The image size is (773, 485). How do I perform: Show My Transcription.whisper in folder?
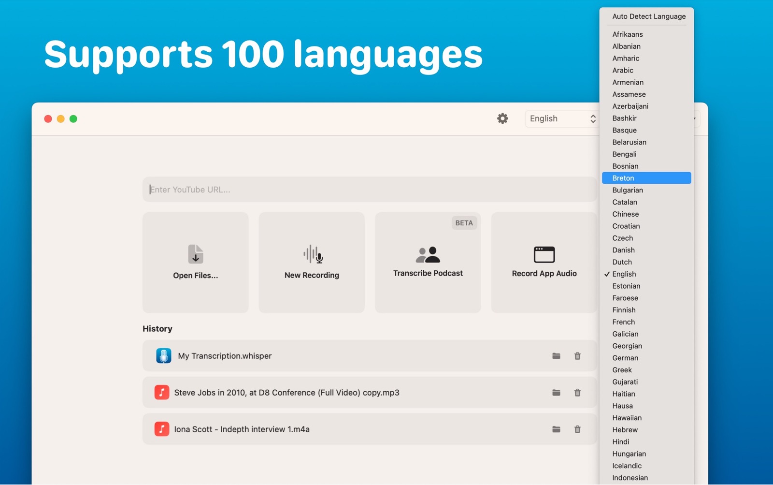coord(556,356)
